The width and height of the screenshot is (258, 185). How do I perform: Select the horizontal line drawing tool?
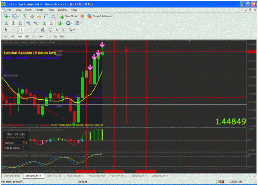point(28,30)
